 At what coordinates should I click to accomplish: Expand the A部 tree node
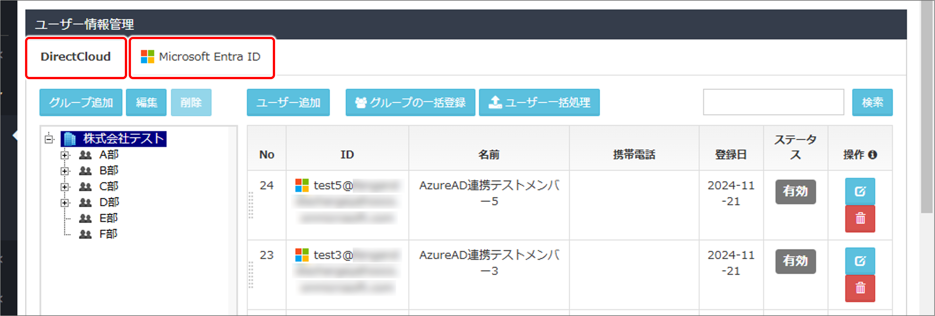point(65,155)
